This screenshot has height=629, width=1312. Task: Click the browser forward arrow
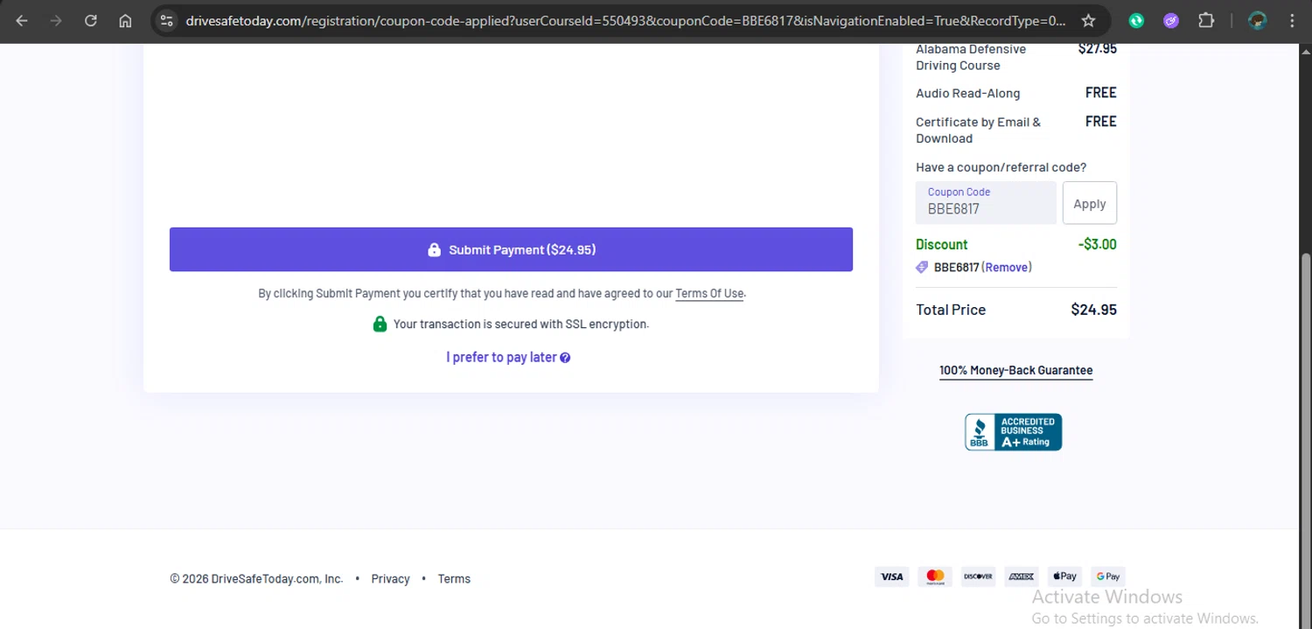click(56, 21)
